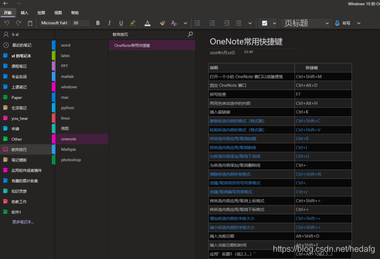This screenshot has width=380, height=259.
Task: Click the paste clipboard icon
Action: coord(30,23)
